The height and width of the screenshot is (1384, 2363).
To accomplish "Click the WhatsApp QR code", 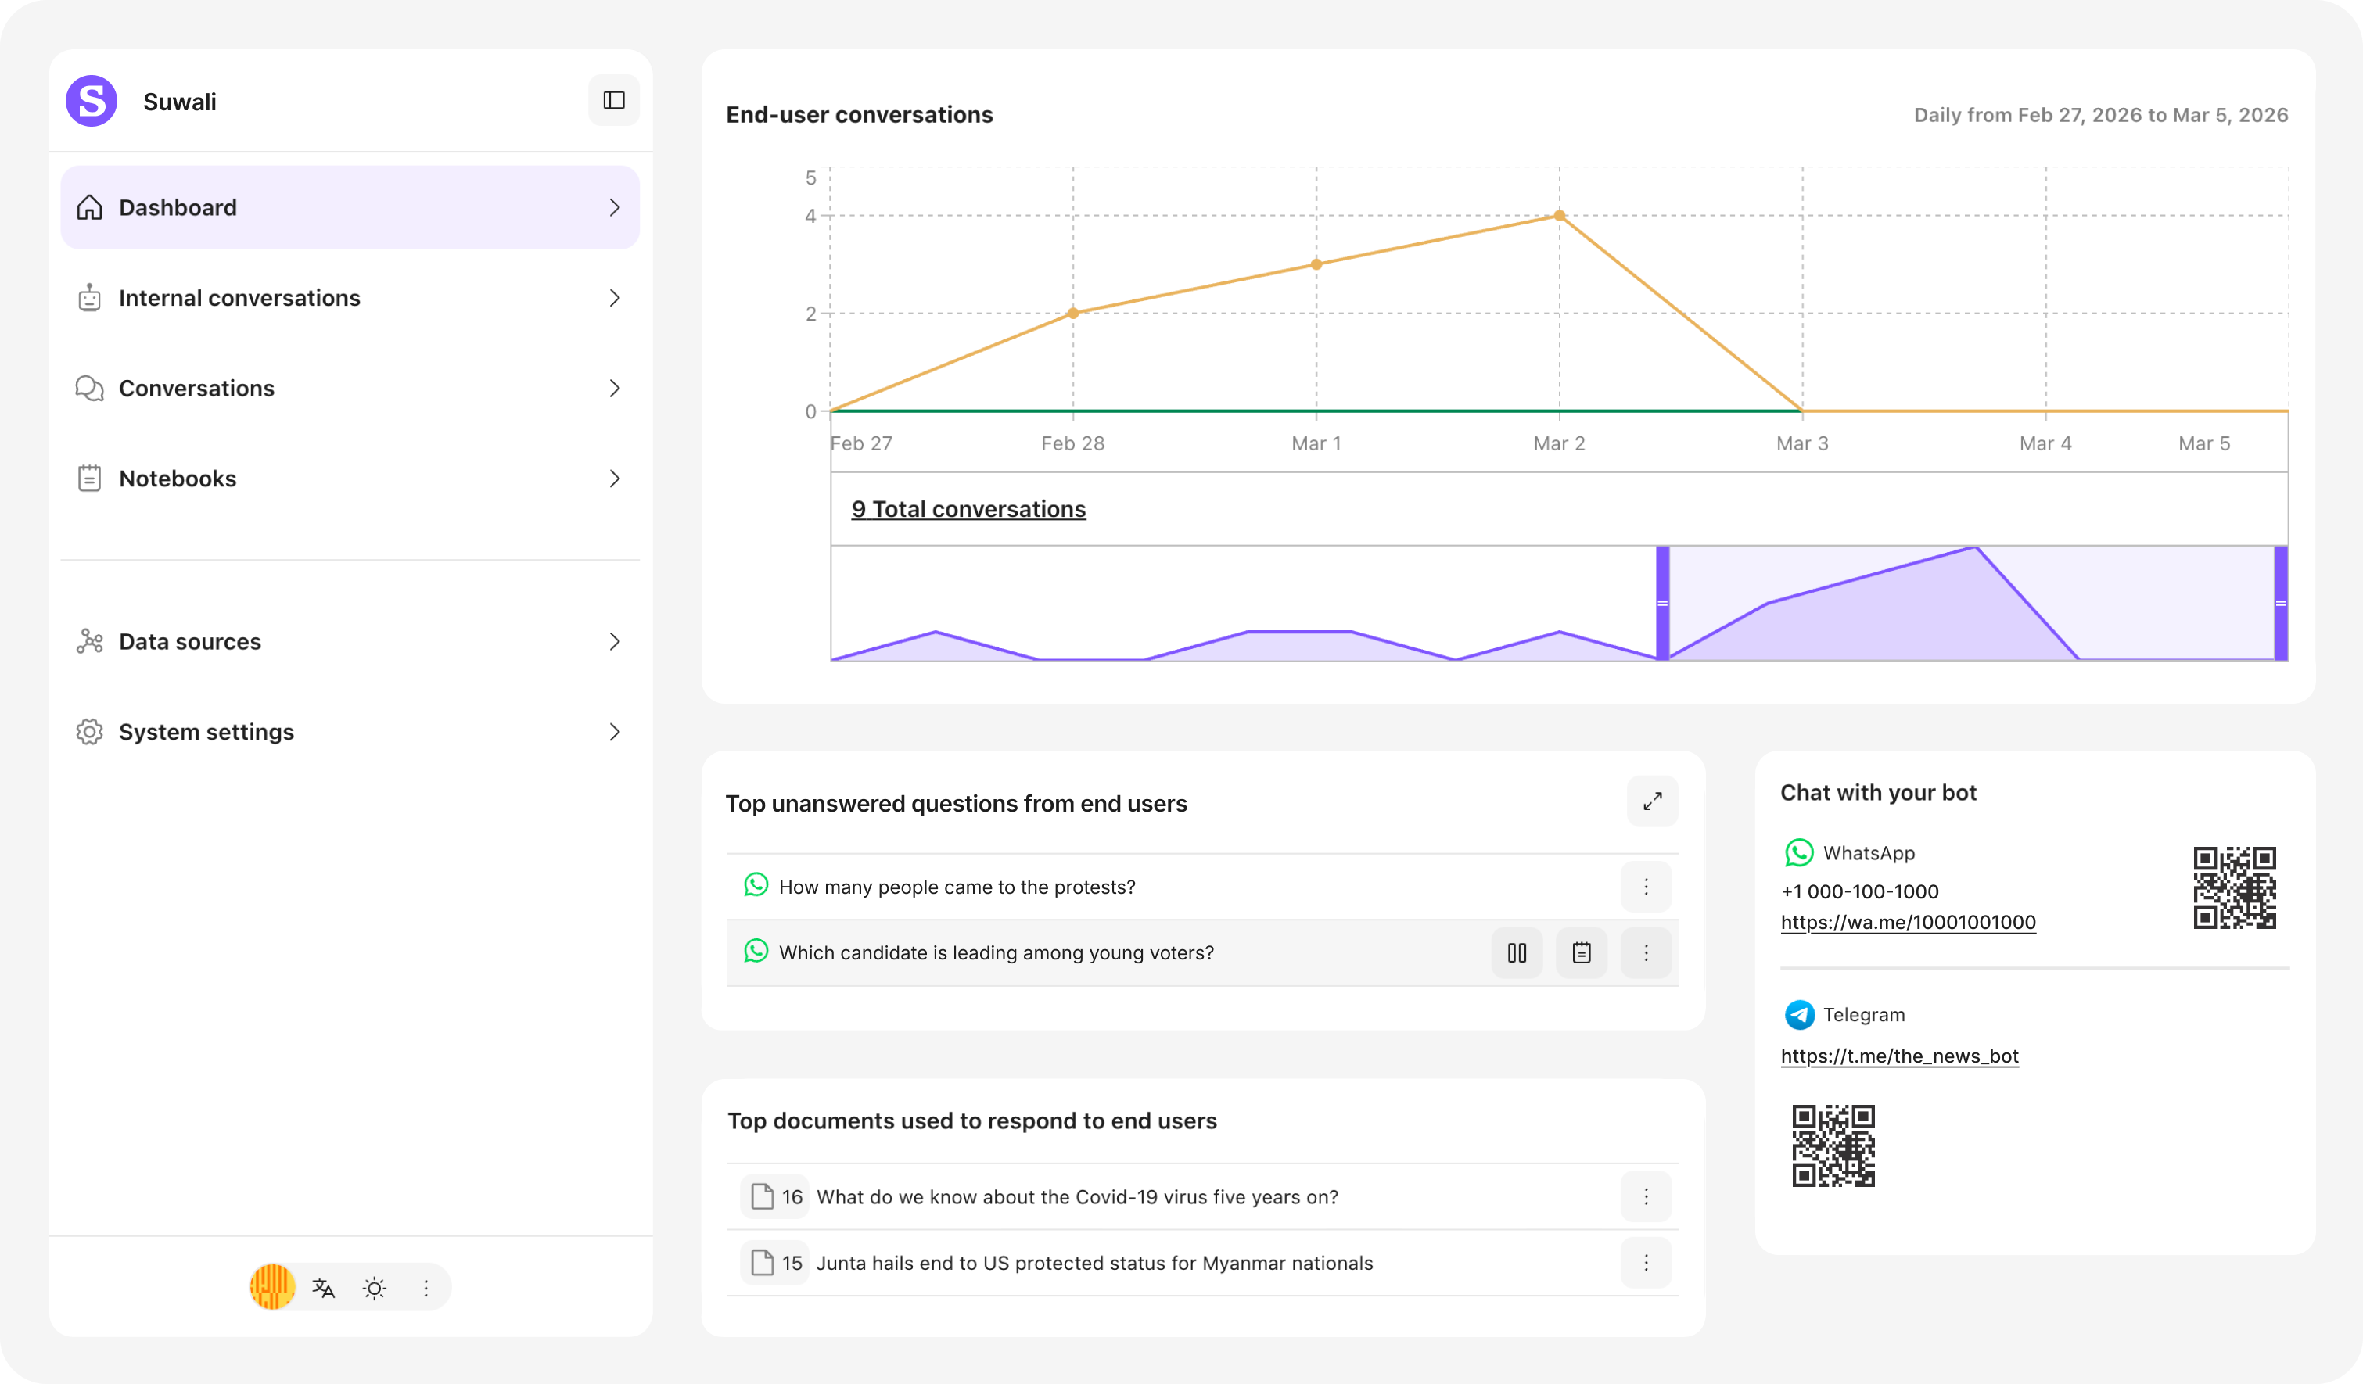I will tap(2235, 888).
